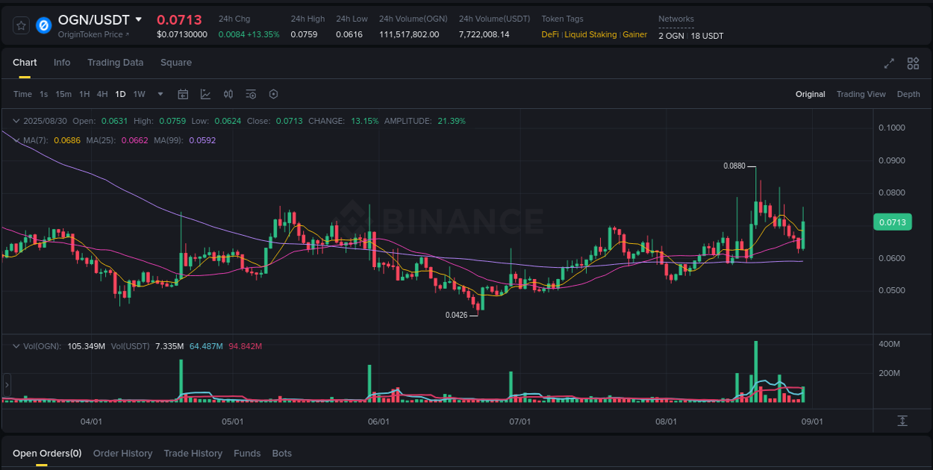Image resolution: width=933 pixels, height=470 pixels.
Task: Switch chart to Trading View mode
Action: point(861,94)
